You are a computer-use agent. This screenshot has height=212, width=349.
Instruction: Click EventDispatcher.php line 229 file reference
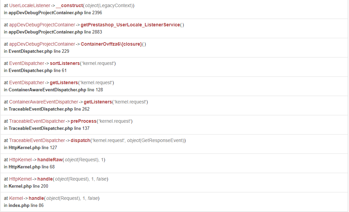click(39, 51)
